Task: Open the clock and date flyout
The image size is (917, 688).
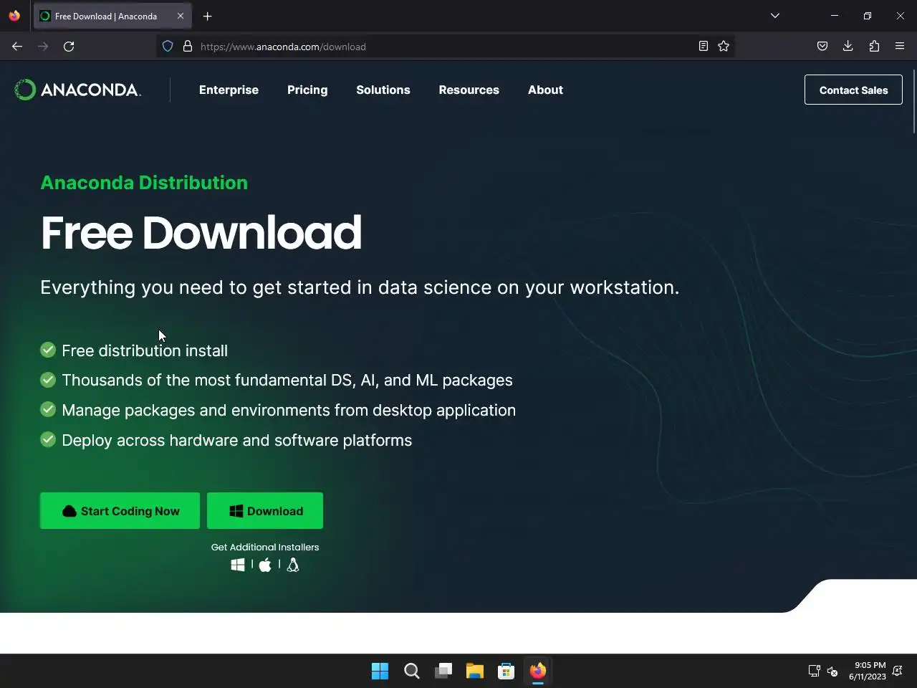Action: coord(867,671)
